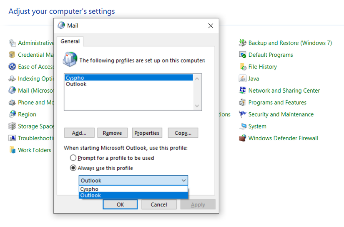The image size is (344, 227).
Task: Select the Outlook profile in the list
Action: point(129,84)
